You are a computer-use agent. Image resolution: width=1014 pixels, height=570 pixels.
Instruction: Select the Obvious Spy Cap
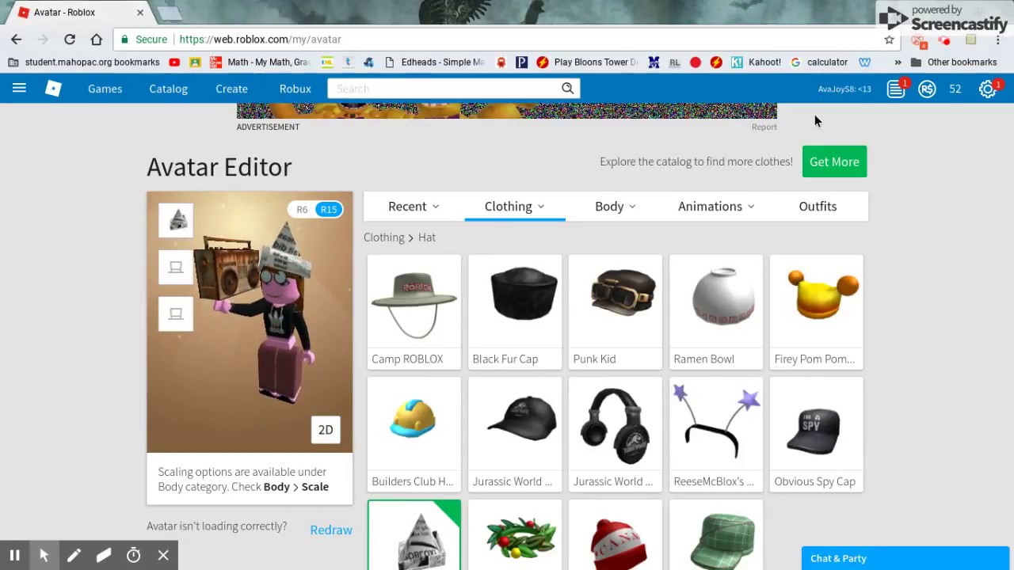[x=816, y=434]
